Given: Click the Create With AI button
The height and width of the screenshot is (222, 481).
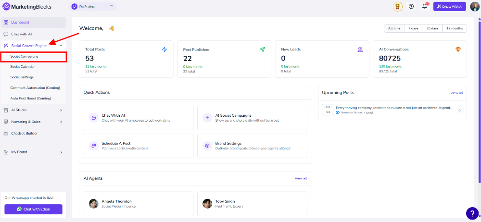Looking at the screenshot, I should [450, 6].
